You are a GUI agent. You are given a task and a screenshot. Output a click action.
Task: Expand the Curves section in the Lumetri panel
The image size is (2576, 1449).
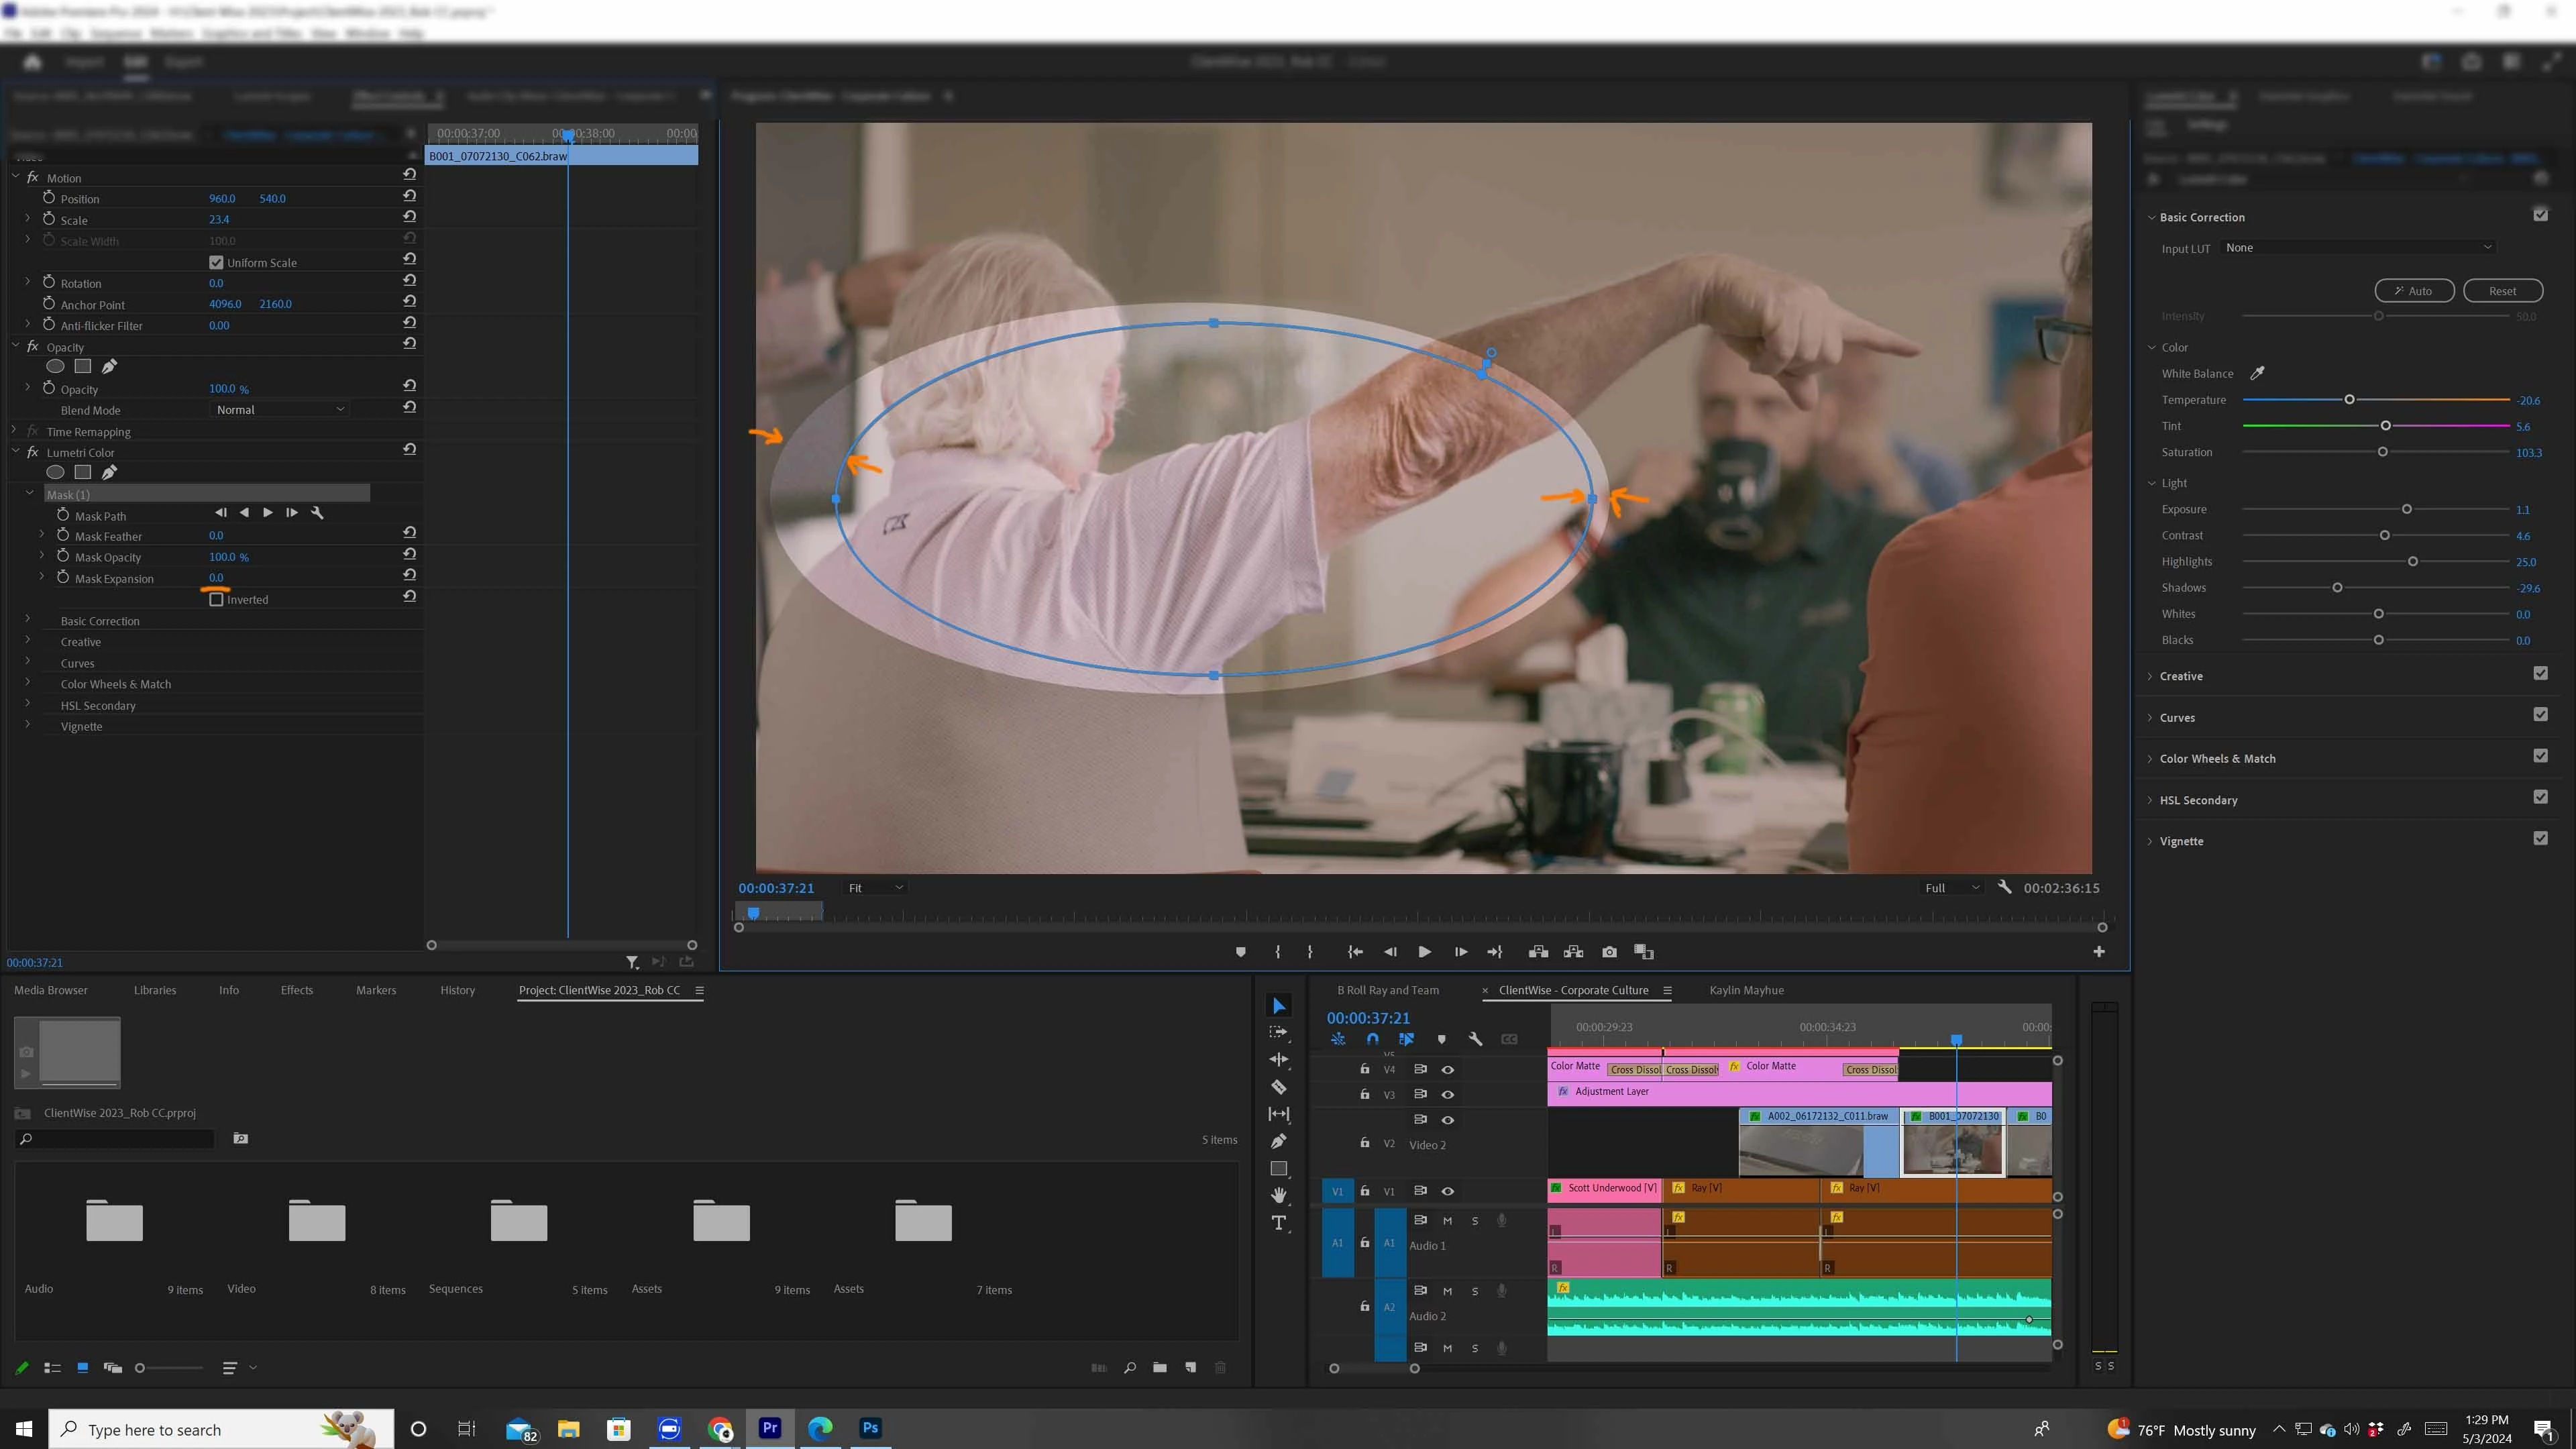pos(2177,717)
